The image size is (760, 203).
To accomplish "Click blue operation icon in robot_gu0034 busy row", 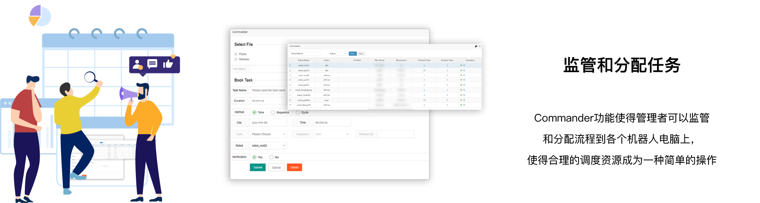I will [x=464, y=100].
